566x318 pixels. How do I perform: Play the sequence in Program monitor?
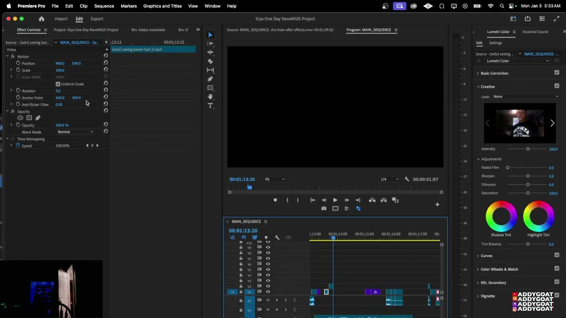tap(335, 200)
